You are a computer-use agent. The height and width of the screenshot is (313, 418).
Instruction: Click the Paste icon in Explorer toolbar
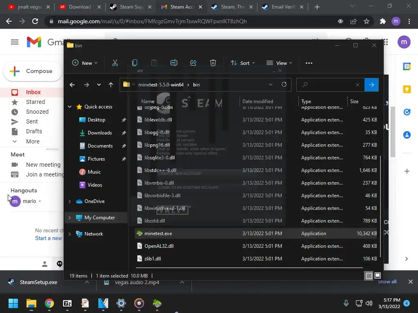pyautogui.click(x=154, y=63)
